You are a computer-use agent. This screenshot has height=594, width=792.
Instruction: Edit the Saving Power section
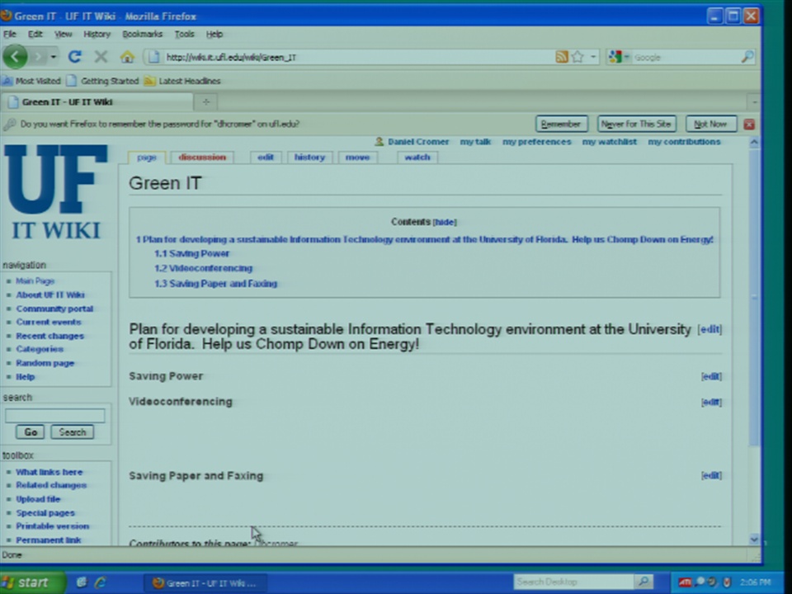[711, 376]
